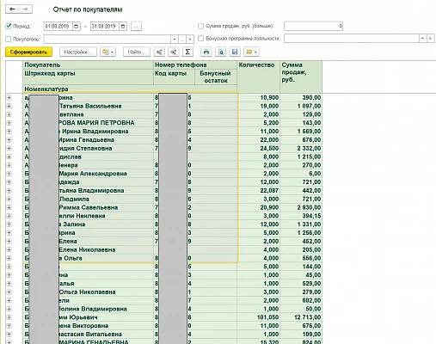Click the period selection ellipsis button
Viewport: 436px width, 344px height.
[x=136, y=27]
